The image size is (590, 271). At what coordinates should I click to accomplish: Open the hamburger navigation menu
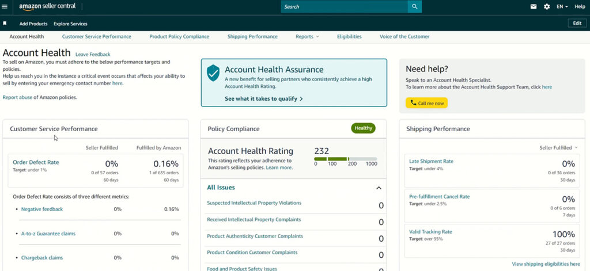(5, 7)
